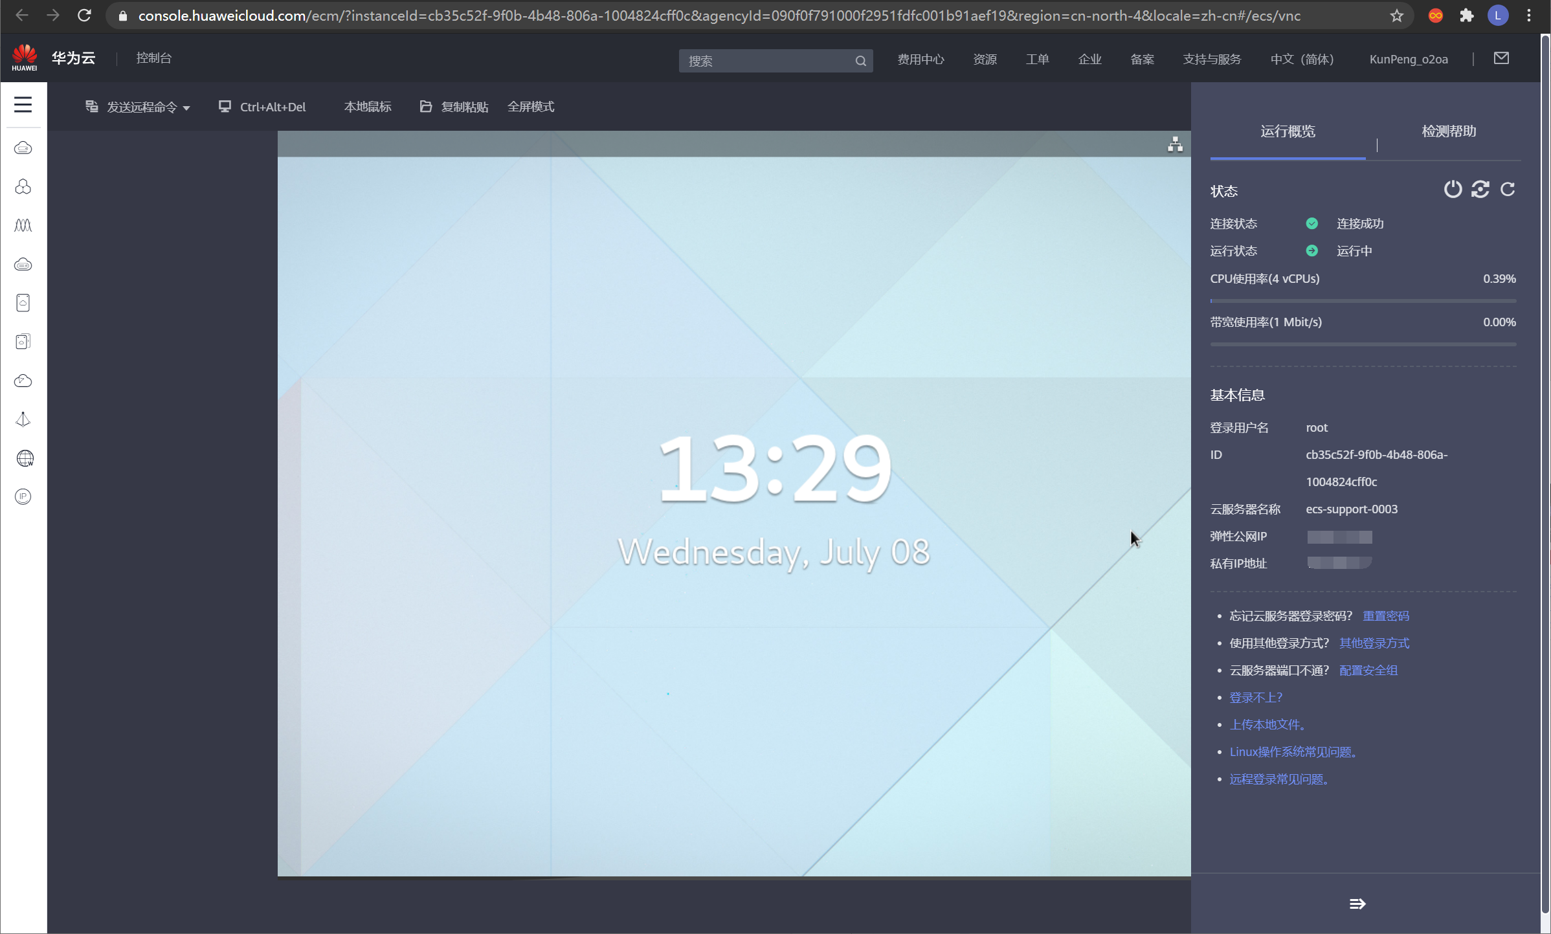
Task: Open the browser extensions puzzle icon
Action: coord(1467,16)
